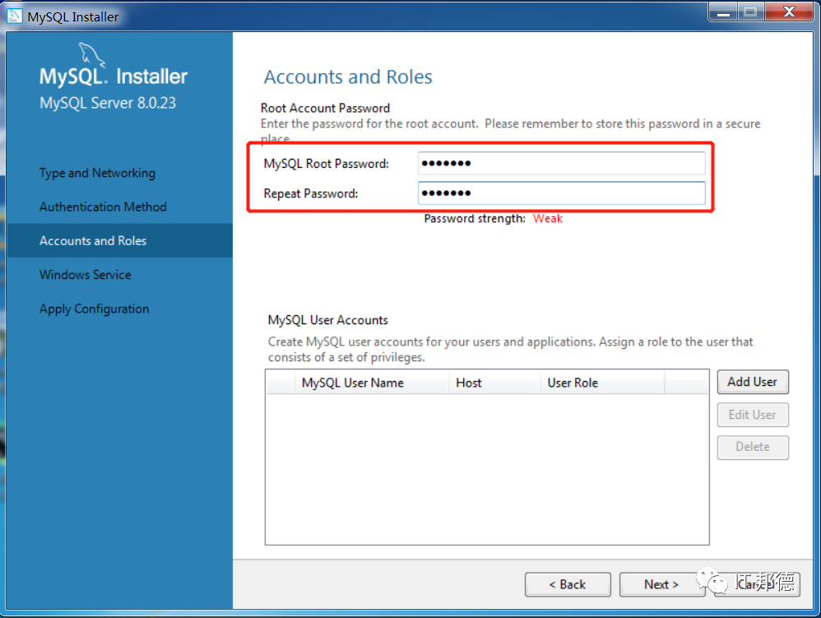Screen dimensions: 821x618
Task: Click the MySQL Installer title bar icon
Action: point(15,16)
